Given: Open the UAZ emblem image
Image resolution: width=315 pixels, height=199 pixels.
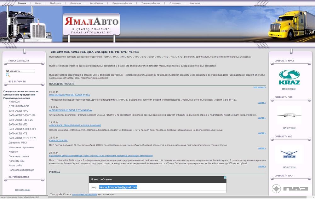Looking at the screenshot, I should coord(289,154).
